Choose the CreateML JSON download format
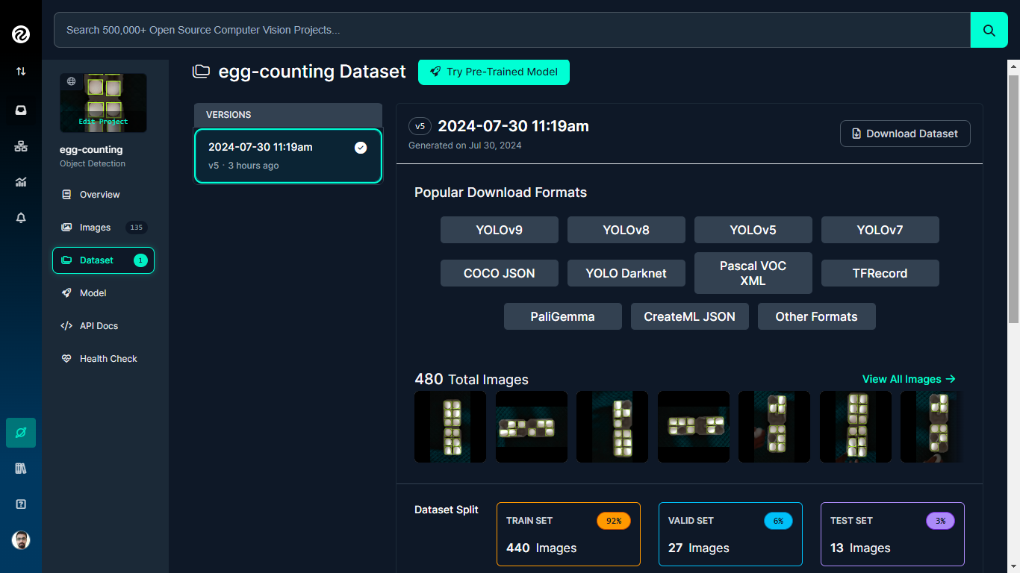Screen dimensions: 1020x573 coord(690,316)
